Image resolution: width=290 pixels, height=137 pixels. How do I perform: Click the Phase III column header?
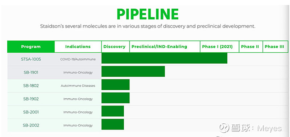[275, 47]
